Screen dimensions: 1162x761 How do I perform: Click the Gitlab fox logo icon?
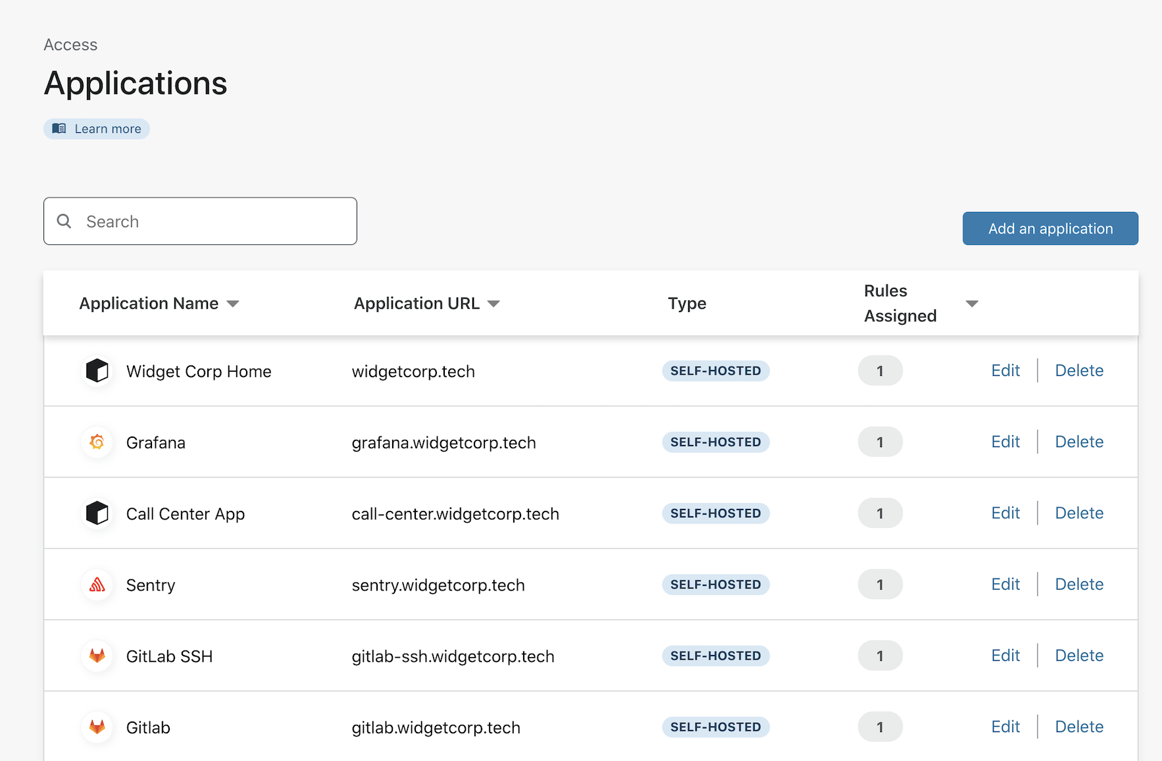[97, 727]
